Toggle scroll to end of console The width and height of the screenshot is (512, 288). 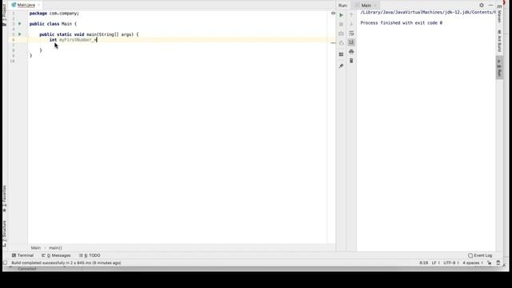[x=351, y=42]
